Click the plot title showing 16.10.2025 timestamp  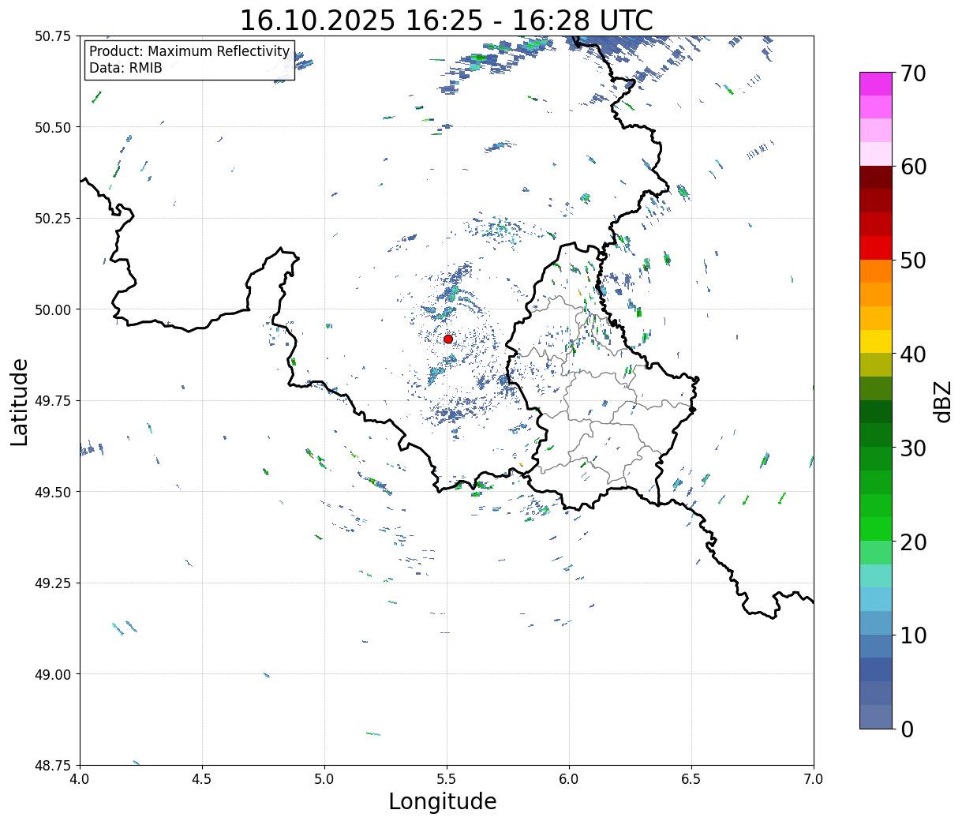(446, 20)
